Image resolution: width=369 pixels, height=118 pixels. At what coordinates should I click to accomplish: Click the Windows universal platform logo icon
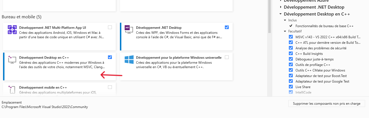(x=129, y=59)
